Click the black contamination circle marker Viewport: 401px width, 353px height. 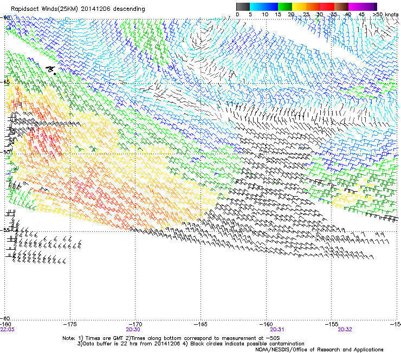pos(55,74)
